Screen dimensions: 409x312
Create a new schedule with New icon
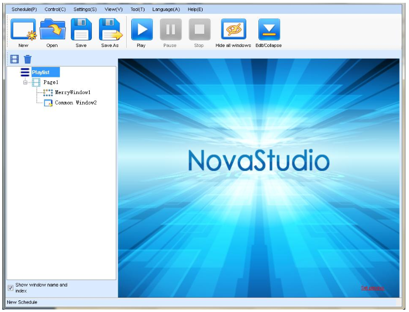tap(23, 29)
